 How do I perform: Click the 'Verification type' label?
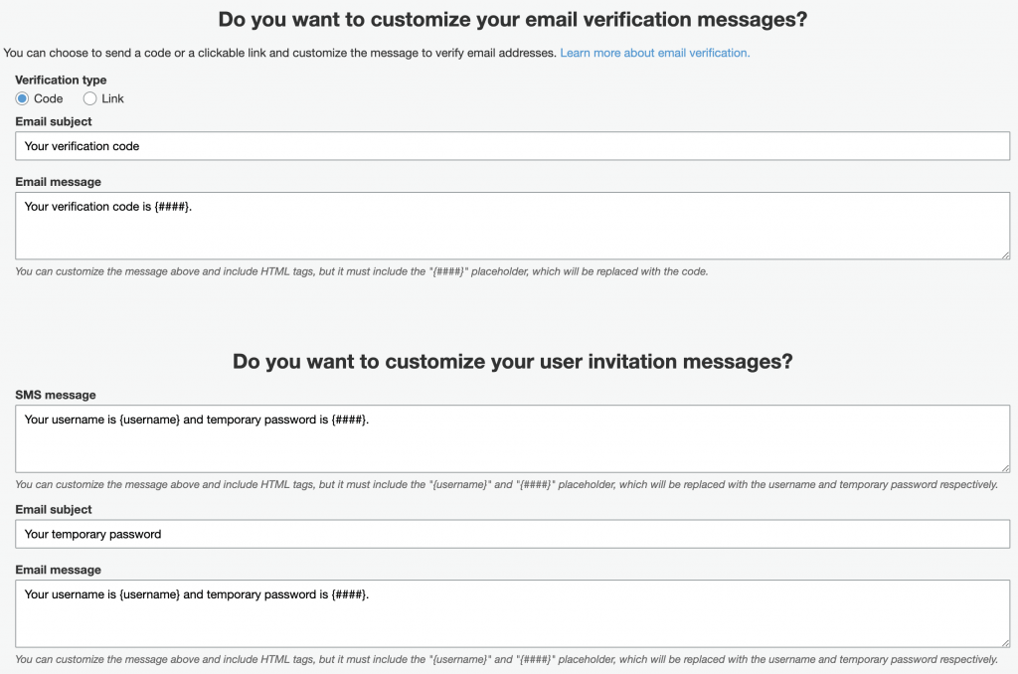[61, 80]
